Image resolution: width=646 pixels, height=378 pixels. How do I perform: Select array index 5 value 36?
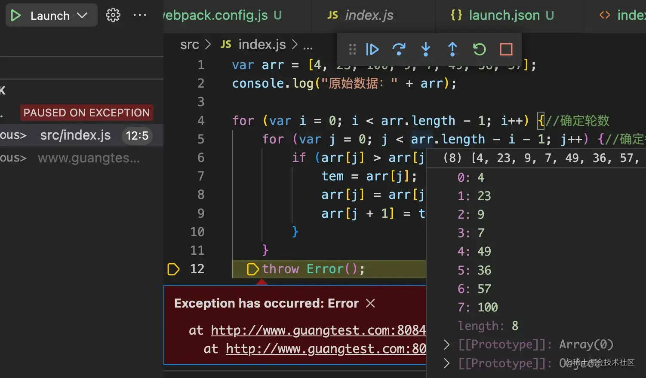click(474, 270)
